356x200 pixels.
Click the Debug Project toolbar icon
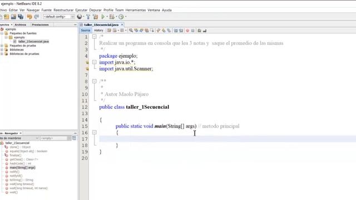(x=112, y=17)
